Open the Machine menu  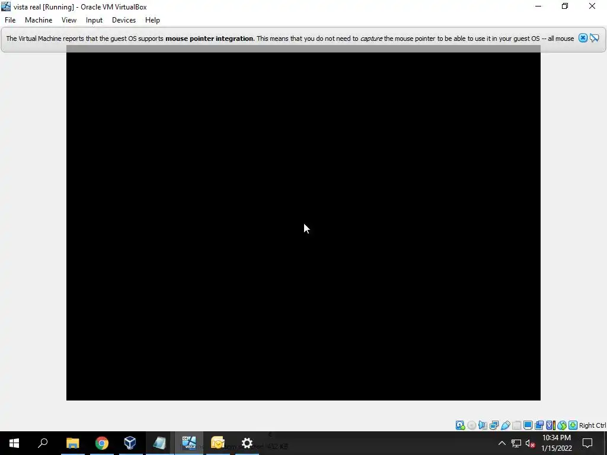(x=39, y=20)
